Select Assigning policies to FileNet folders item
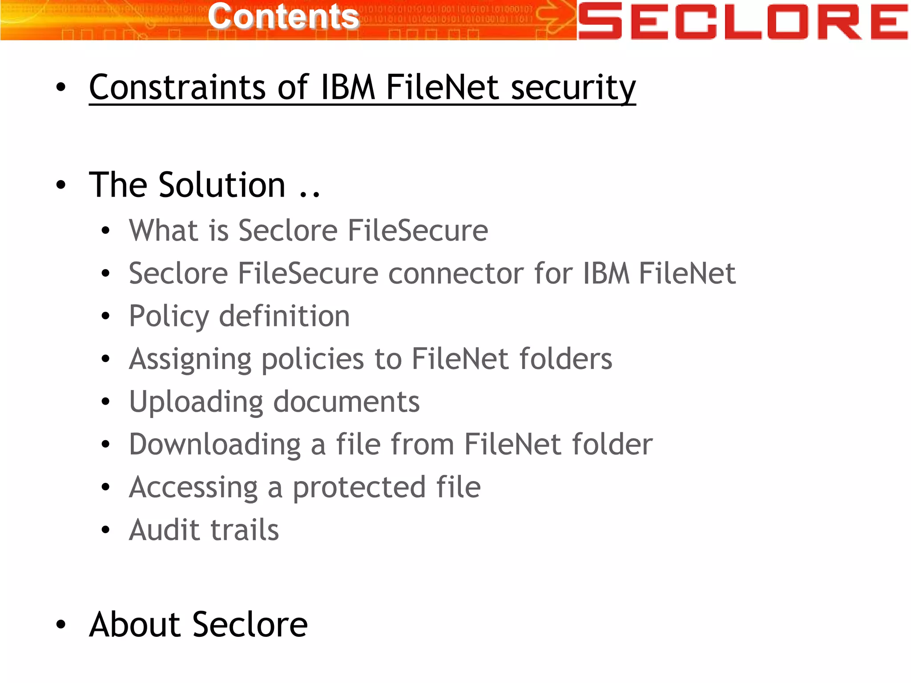Image resolution: width=911 pixels, height=683 pixels. point(371,359)
